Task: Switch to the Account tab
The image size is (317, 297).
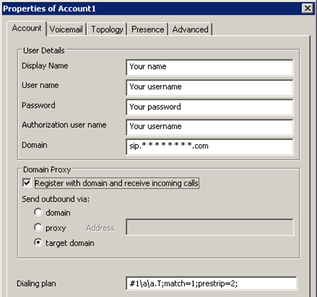Action: (26, 28)
